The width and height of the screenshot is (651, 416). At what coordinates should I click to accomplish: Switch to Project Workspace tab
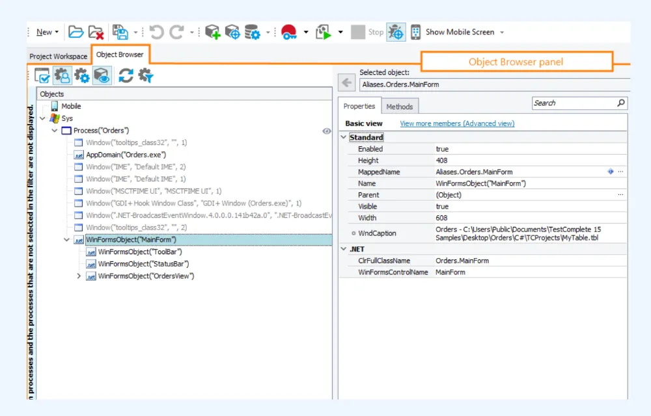click(58, 57)
